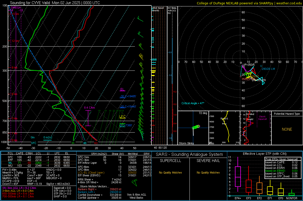The image size is (303, 201).
Task: Click the 8.4 C/km lapse rate label
Action: tap(89, 108)
